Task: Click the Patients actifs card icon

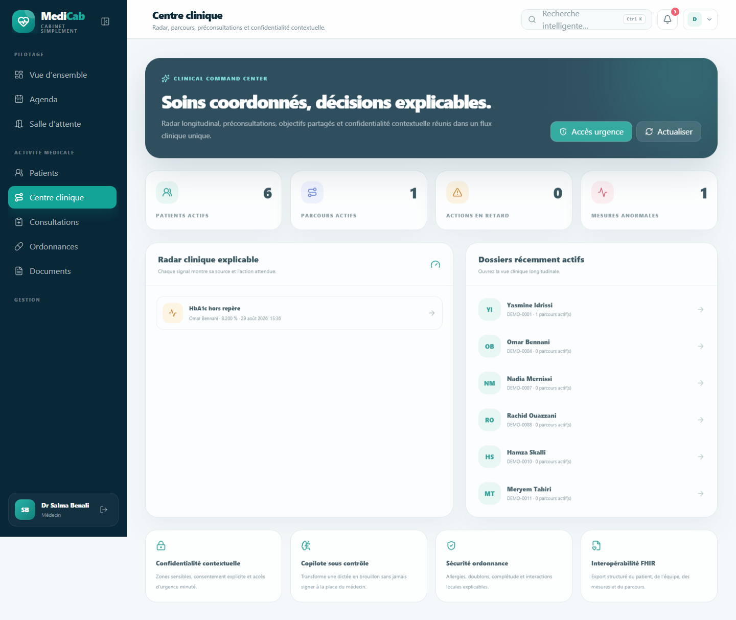Action: 167,193
